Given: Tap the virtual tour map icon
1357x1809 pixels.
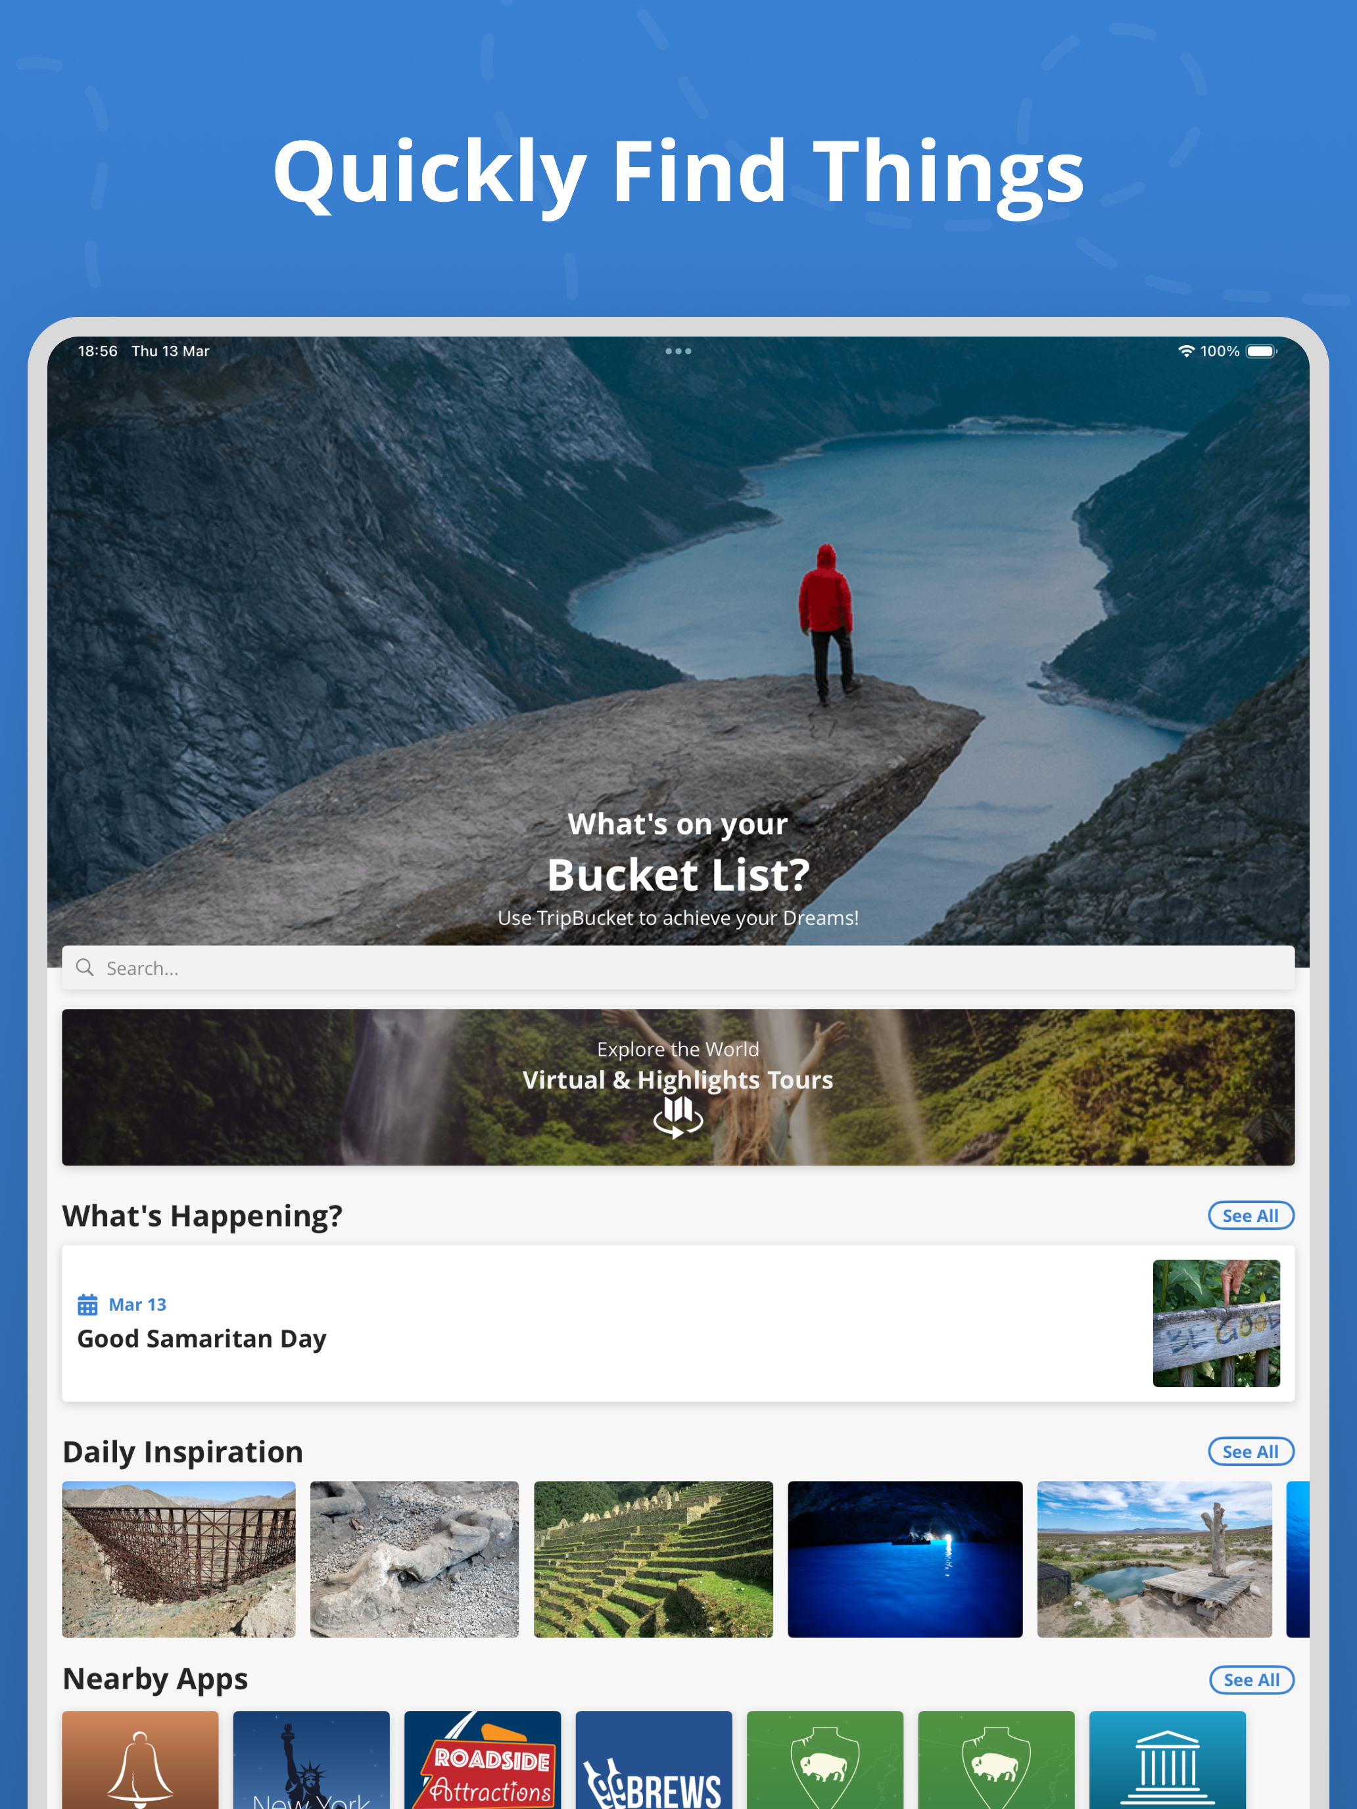Looking at the screenshot, I should (678, 1117).
